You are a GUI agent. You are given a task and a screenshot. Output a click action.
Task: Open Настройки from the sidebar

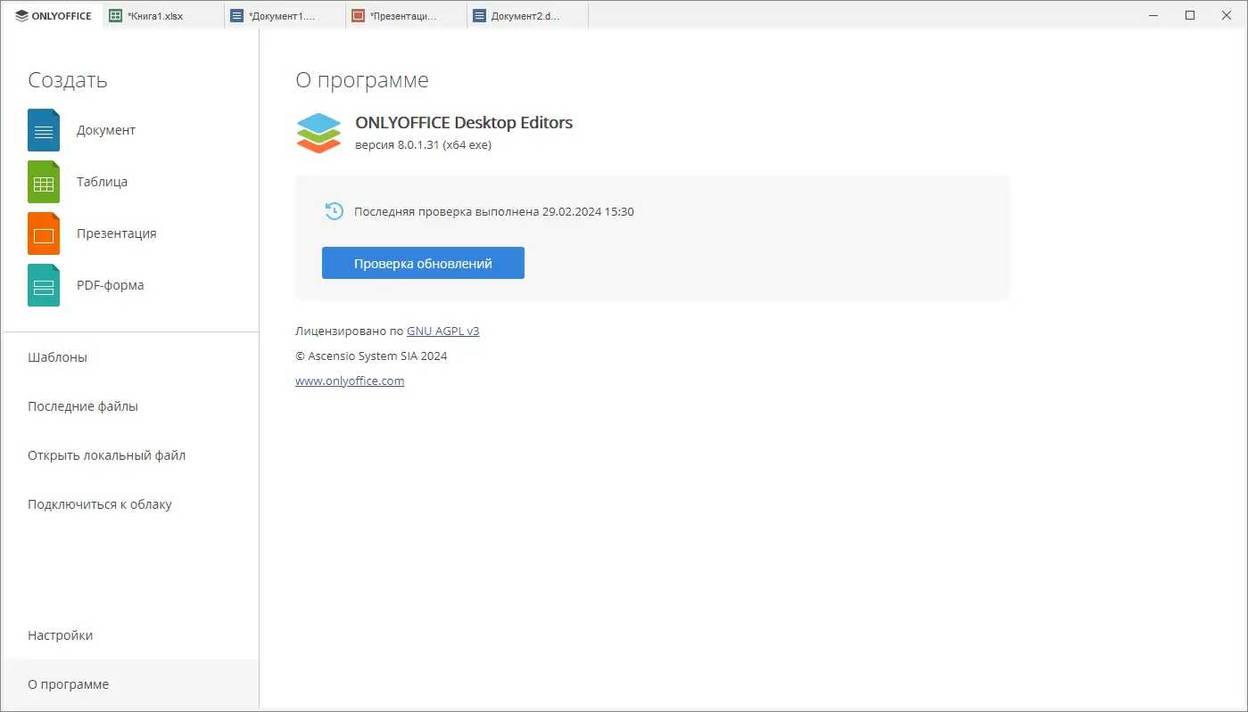(60, 634)
